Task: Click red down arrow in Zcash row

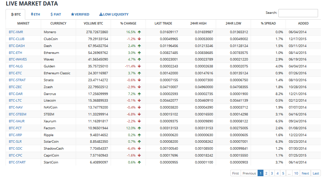Action: [139, 87]
